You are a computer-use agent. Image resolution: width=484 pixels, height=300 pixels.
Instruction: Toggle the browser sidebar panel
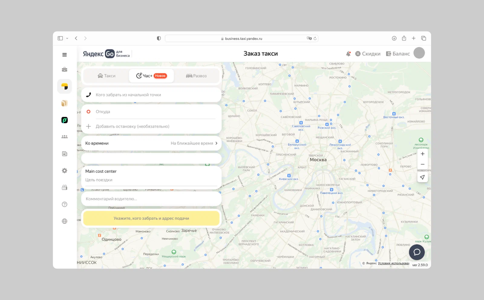pos(60,38)
